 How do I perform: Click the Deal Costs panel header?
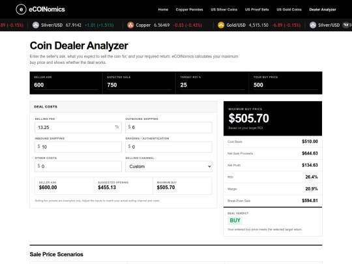[x=123, y=107]
